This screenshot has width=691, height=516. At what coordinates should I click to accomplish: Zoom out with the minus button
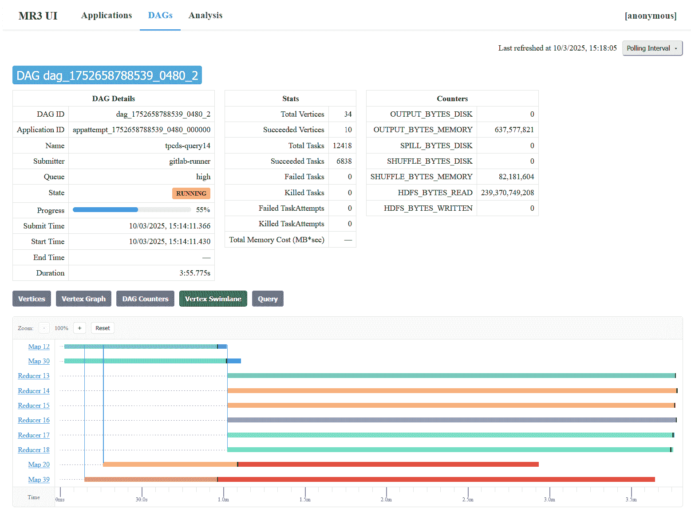[x=44, y=328]
